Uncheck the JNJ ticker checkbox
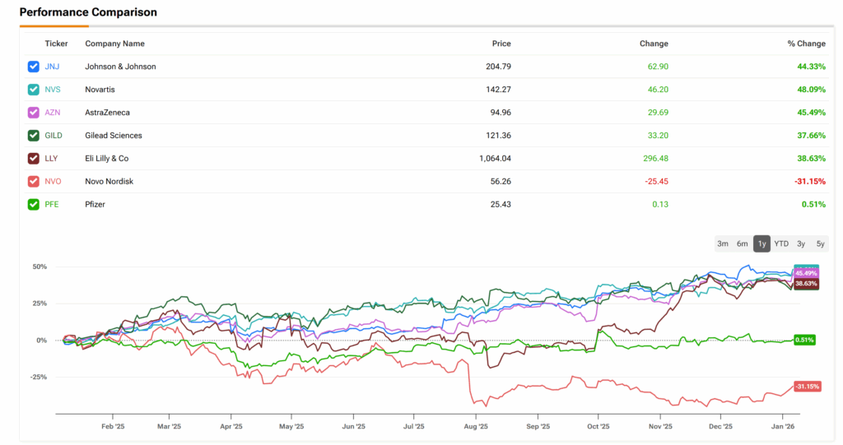Viewport: 843px width, 445px height. click(33, 67)
